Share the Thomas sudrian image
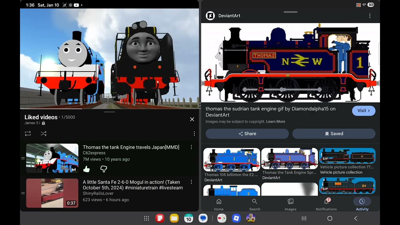The image size is (400, 225). (247, 133)
